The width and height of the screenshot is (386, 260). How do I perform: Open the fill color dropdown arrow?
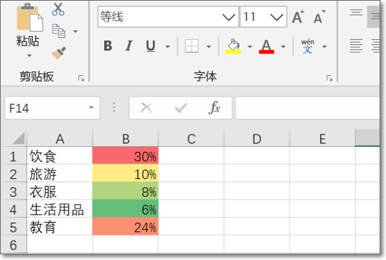(x=250, y=47)
